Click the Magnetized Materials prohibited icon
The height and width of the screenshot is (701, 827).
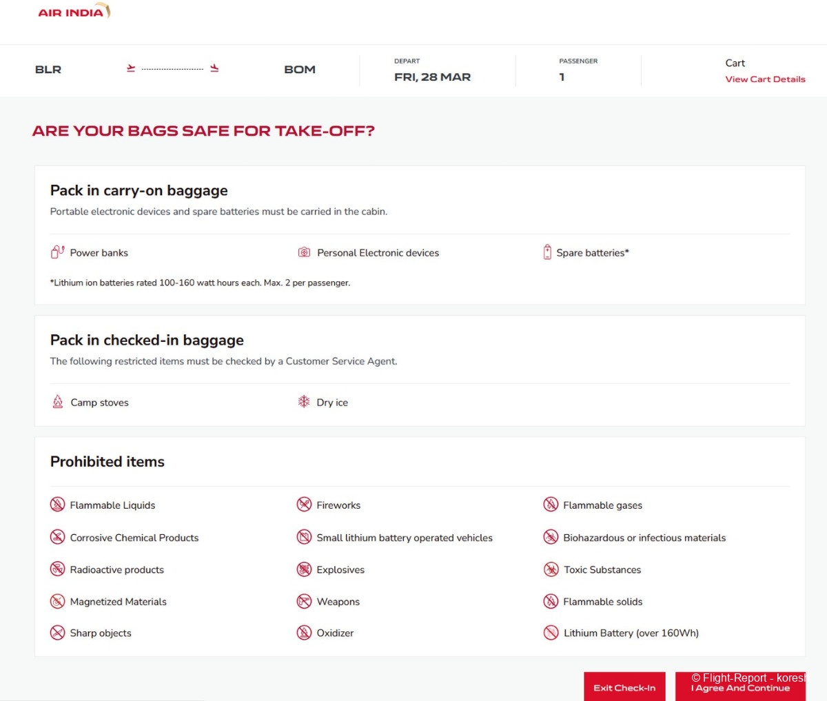pos(57,601)
